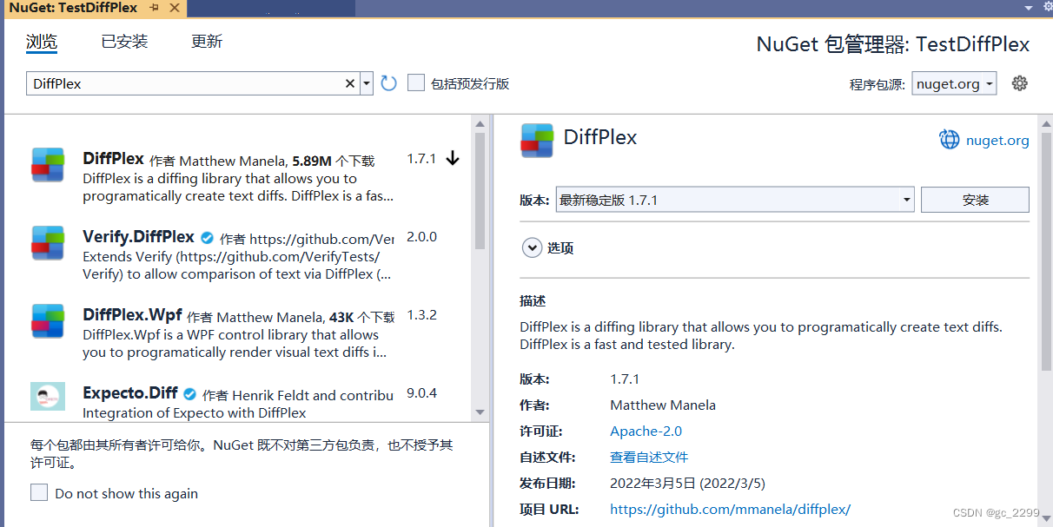
Task: Open the nuget.org link in details
Action: (x=997, y=141)
